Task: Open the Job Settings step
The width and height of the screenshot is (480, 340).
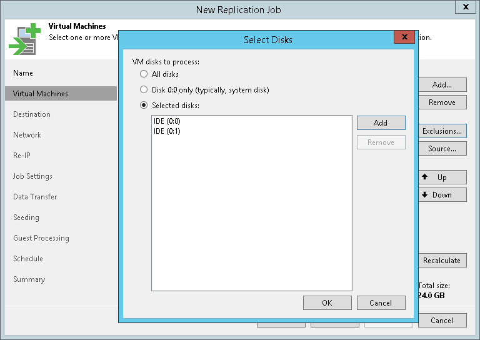Action: coord(32,176)
